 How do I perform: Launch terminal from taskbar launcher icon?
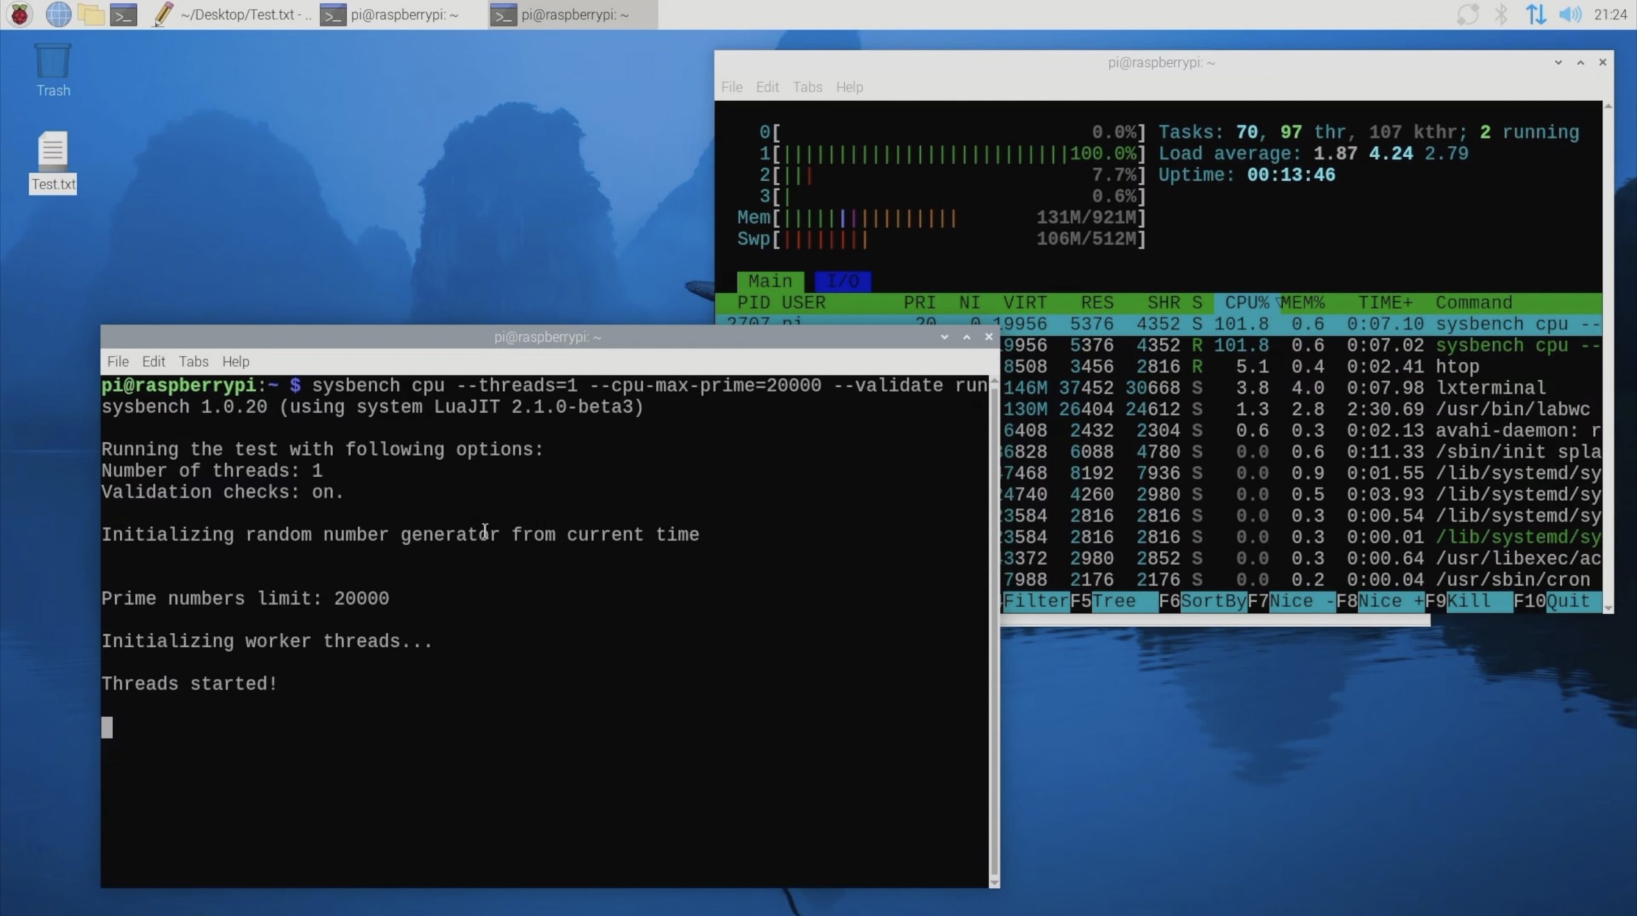pos(124,14)
